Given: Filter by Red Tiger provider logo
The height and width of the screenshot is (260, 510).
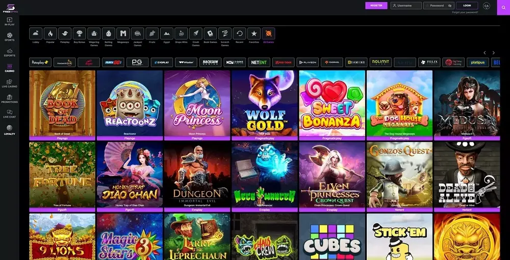Looking at the screenshot, I should pos(283,62).
